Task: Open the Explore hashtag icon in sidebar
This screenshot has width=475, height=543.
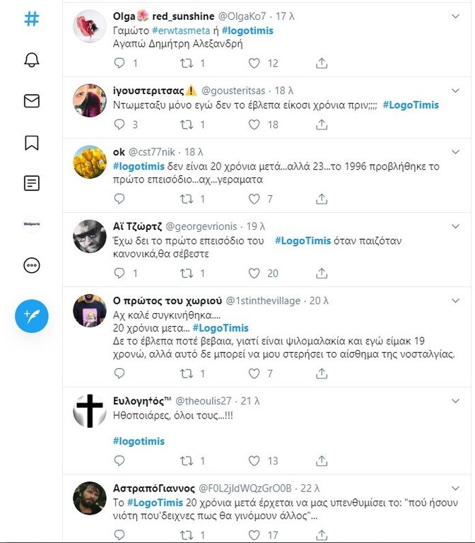Action: click(x=31, y=19)
